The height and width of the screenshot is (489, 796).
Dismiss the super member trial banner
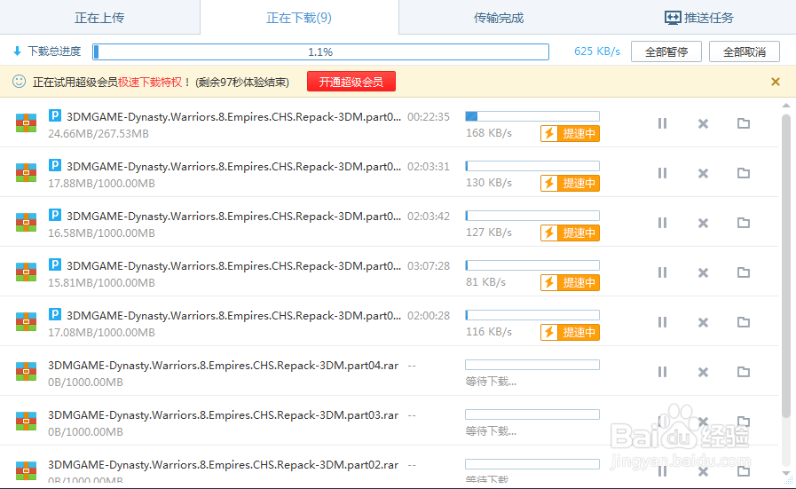click(776, 82)
